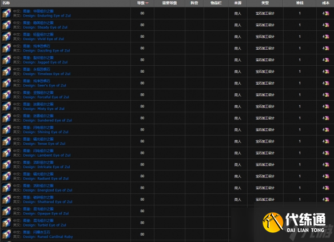This screenshot has width=334, height=242.
Task: Click the Design: Jagged Eye of Zul icon
Action: (x=6, y=60)
